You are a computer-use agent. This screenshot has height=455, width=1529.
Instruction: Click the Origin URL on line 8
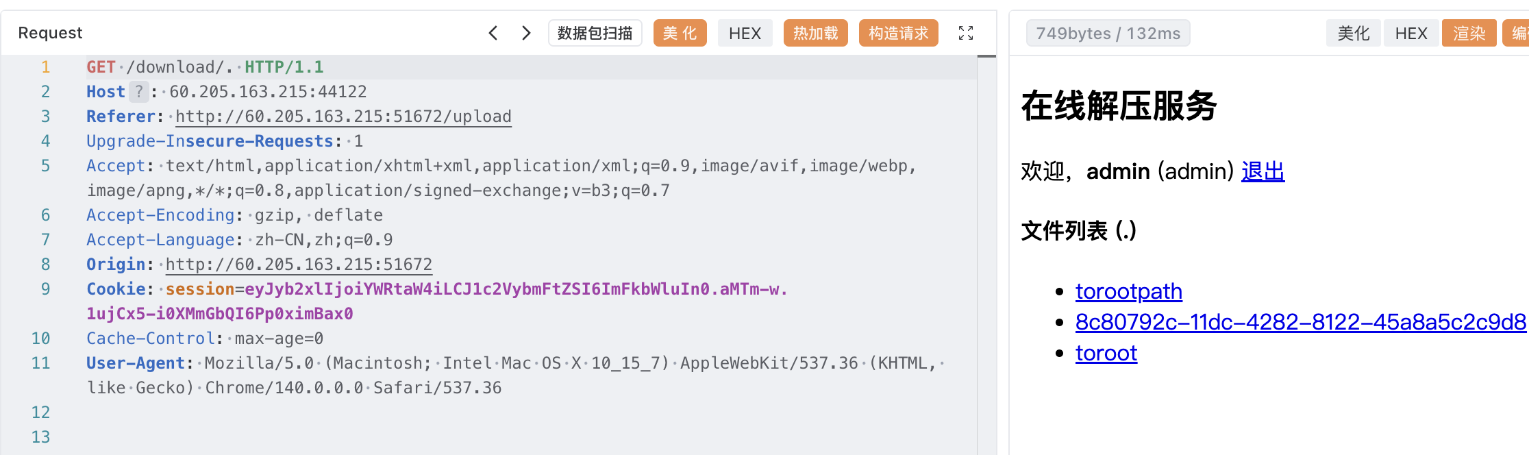pos(299,265)
